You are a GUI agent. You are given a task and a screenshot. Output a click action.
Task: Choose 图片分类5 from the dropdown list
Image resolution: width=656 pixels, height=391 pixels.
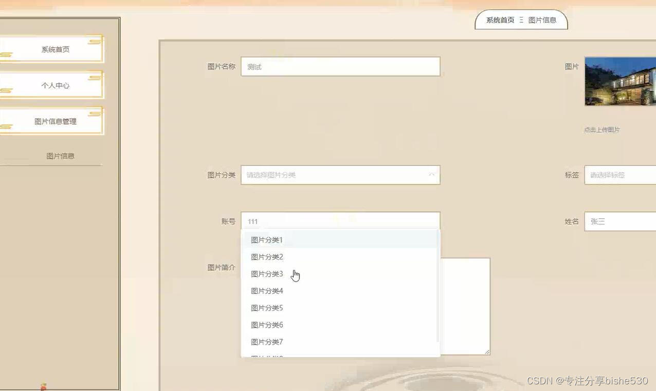point(339,308)
